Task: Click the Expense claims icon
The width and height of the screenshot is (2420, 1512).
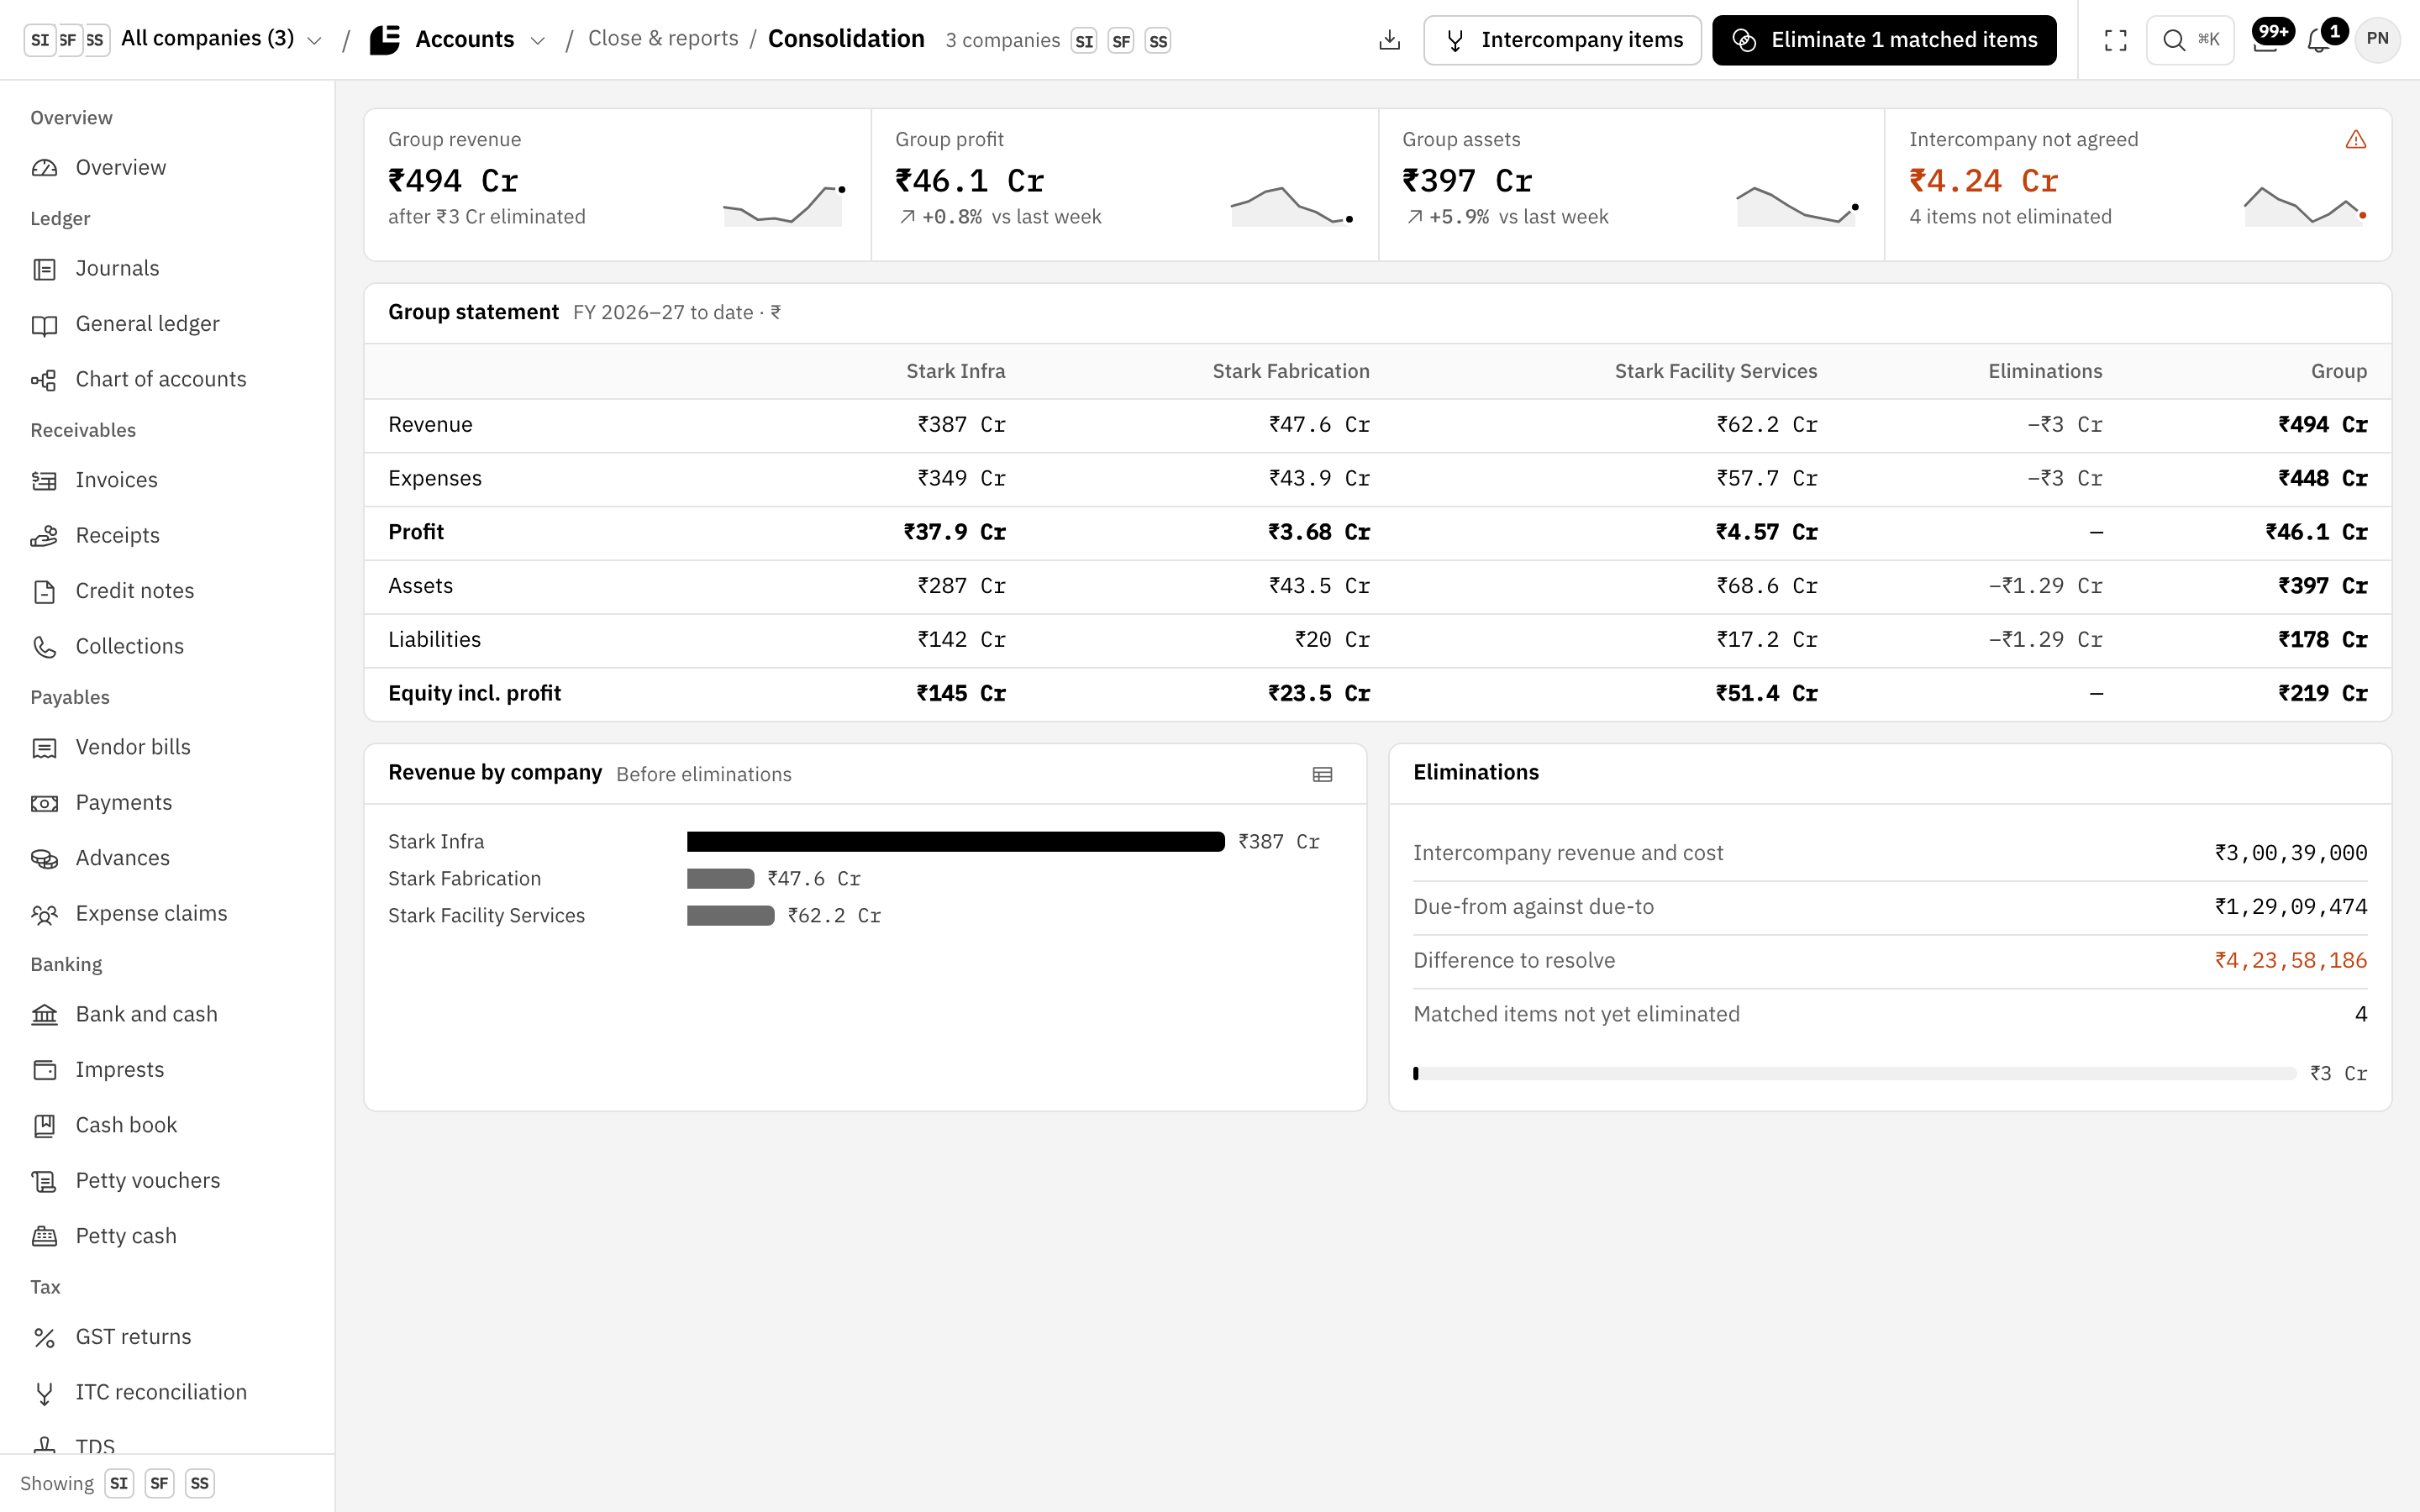Action: [x=44, y=914]
